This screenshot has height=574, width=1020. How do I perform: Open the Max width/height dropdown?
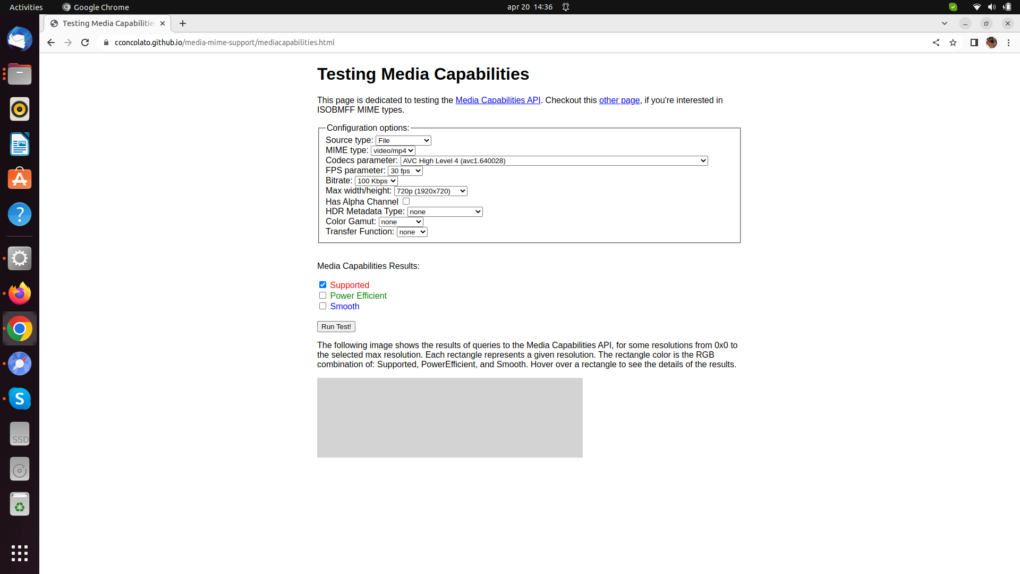point(430,191)
